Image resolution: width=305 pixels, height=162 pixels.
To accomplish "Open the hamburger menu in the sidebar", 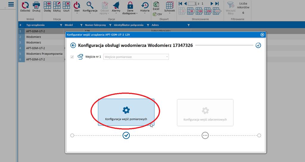I will (11, 4).
